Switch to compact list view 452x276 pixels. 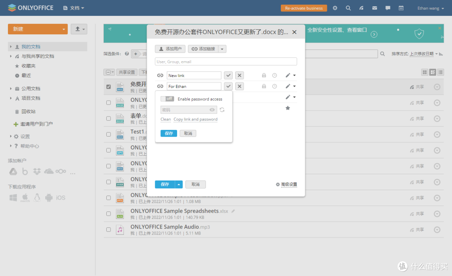[440, 72]
